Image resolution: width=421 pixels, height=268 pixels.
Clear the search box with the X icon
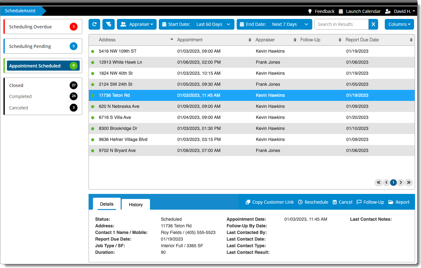[373, 24]
